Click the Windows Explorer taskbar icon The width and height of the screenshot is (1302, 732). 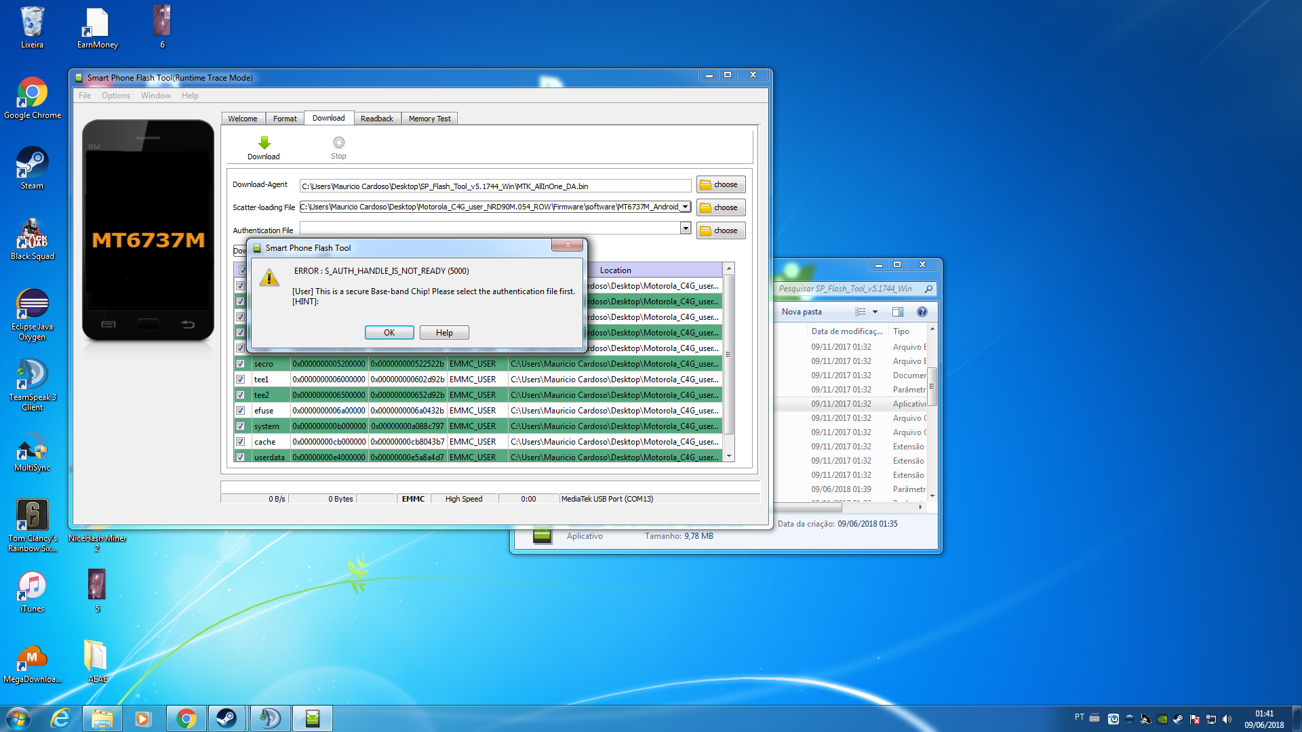pyautogui.click(x=102, y=718)
